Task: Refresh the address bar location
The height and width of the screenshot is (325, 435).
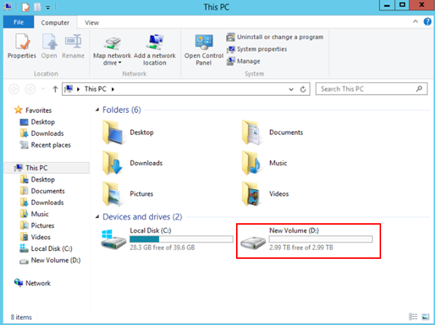Action: [x=303, y=89]
